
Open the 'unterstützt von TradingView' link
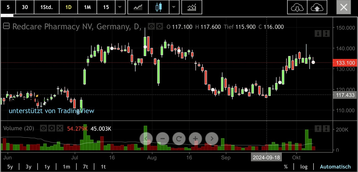pyautogui.click(x=51, y=111)
